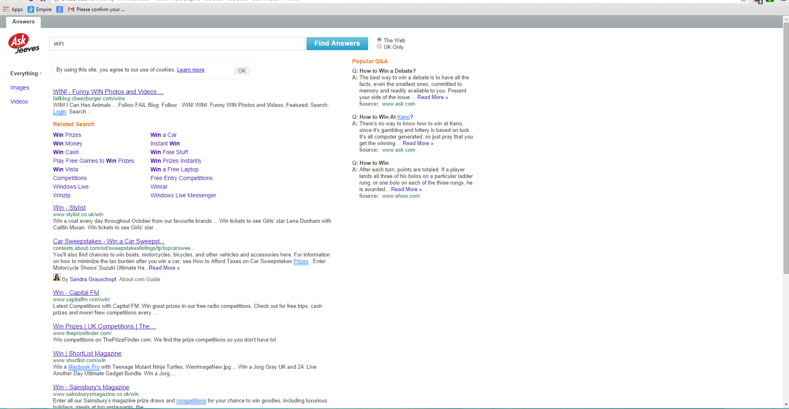Open 'WIN! - Funny WIN Photos and Videos' result

point(108,92)
